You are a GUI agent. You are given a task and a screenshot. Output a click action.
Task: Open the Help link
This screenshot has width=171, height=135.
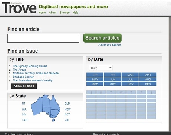pyautogui.click(x=76, y=13)
